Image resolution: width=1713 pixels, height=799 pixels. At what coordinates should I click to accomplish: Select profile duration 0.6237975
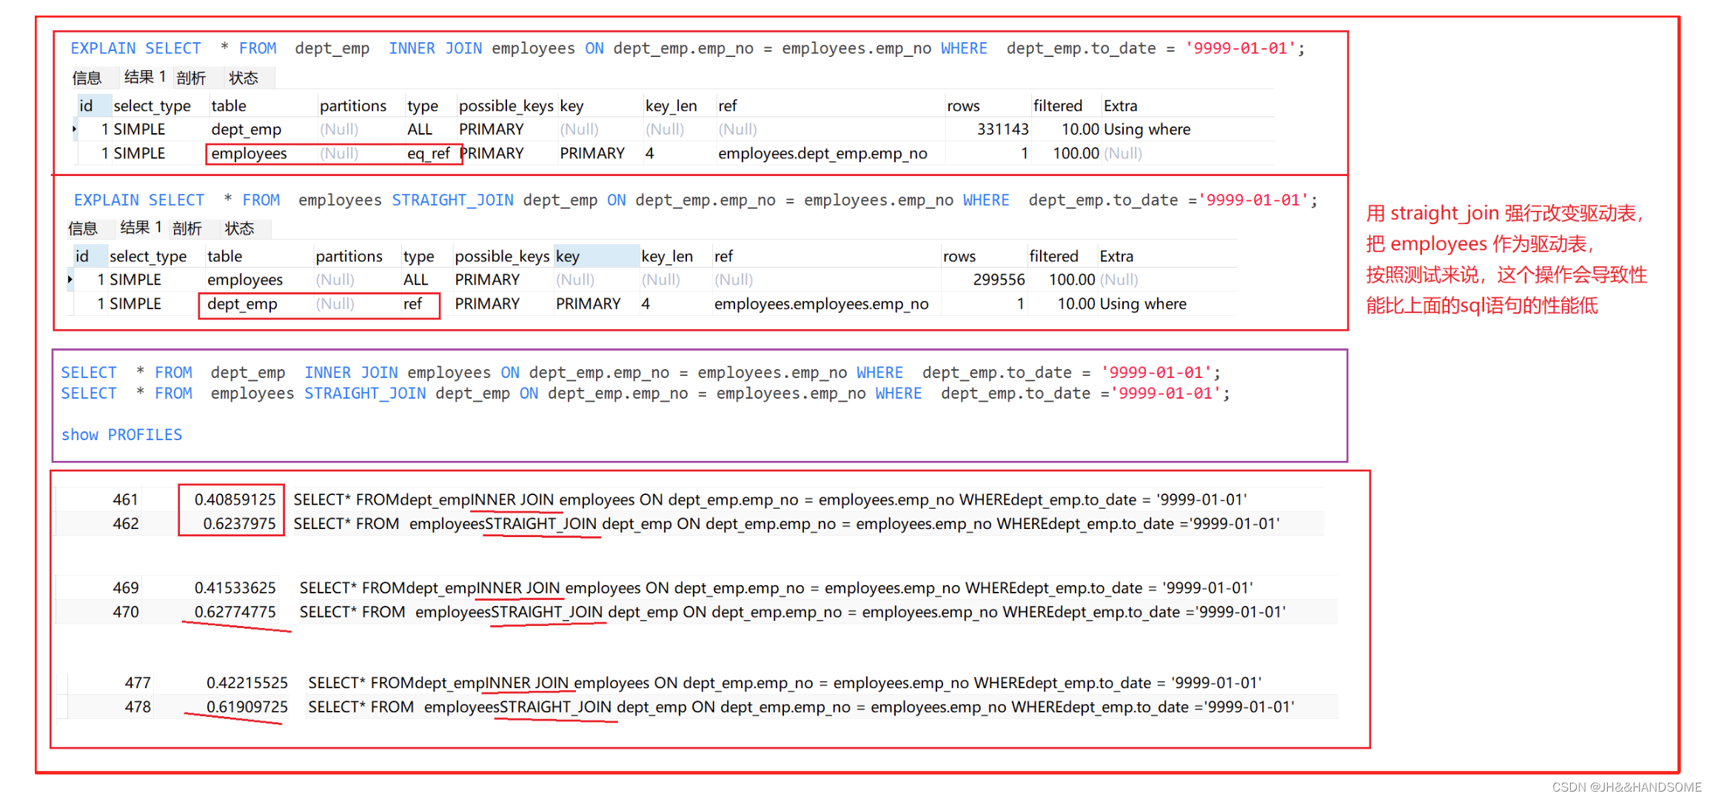click(239, 524)
